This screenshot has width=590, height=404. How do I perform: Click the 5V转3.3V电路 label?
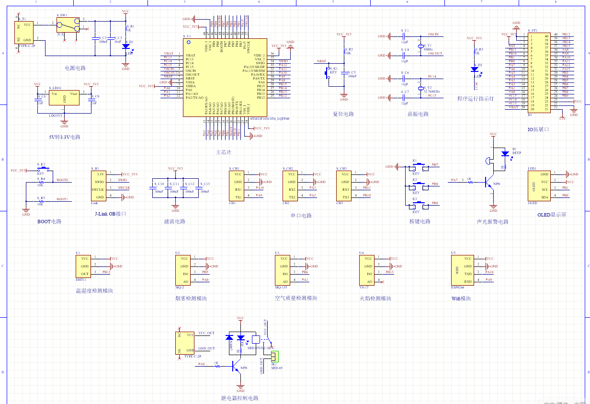(65, 137)
